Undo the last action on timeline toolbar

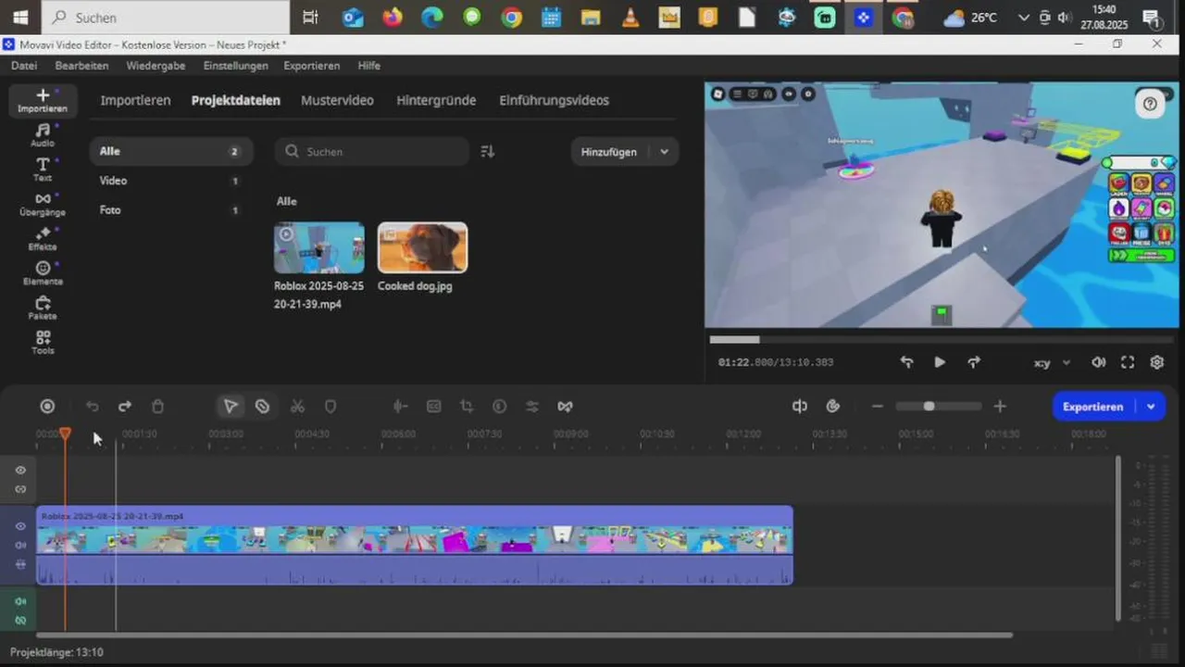point(92,406)
